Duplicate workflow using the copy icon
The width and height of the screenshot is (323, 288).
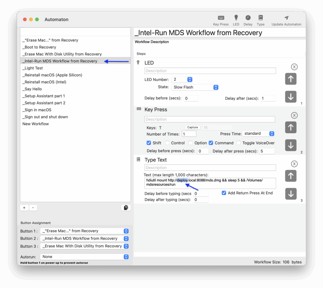(x=126, y=208)
